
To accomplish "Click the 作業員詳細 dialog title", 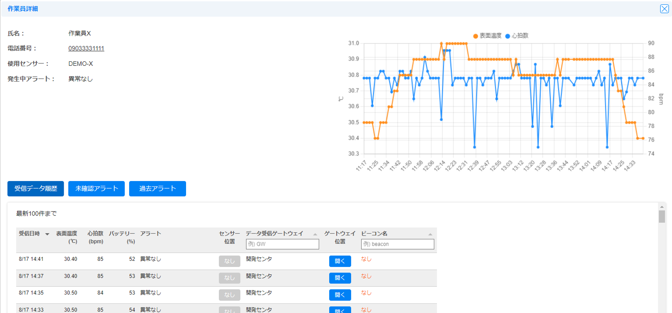I will pyautogui.click(x=23, y=9).
